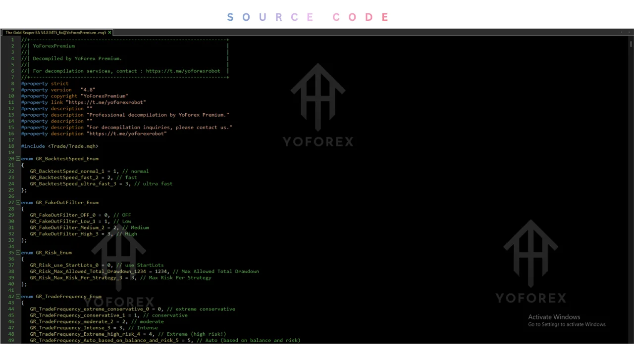Click the version value "4.8"
The width and height of the screenshot is (634, 356).
(x=88, y=90)
